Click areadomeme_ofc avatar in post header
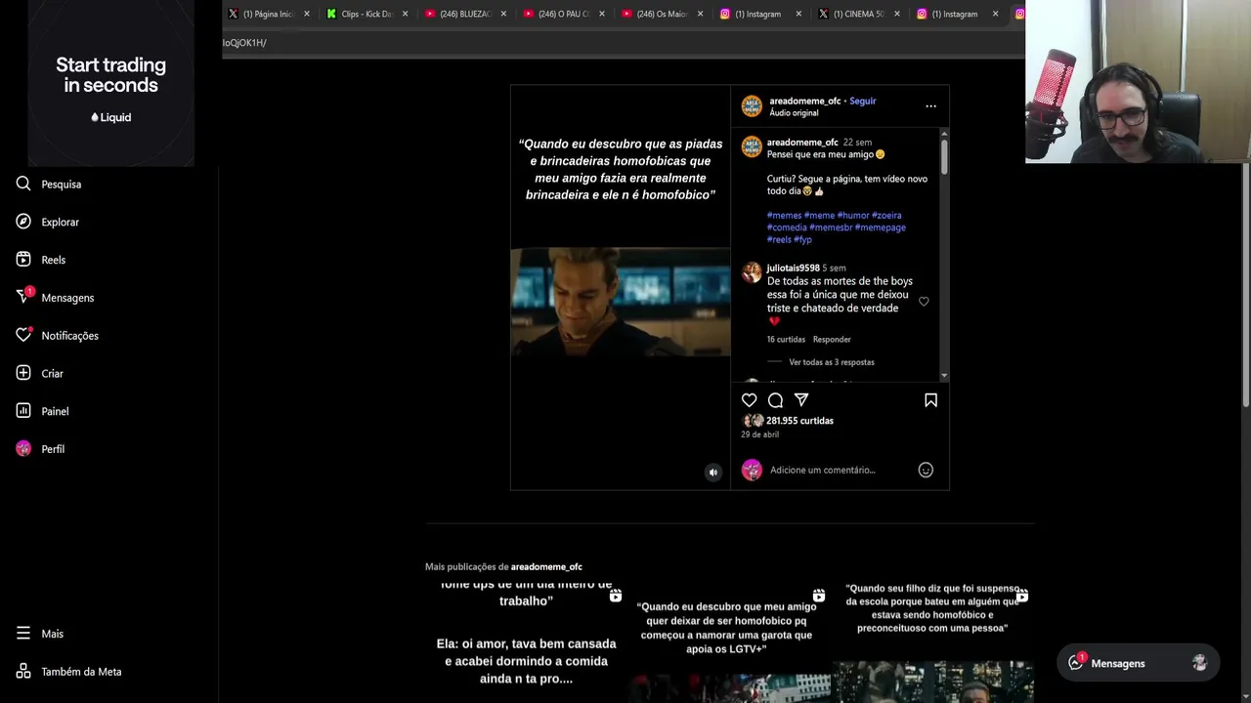 click(752, 106)
